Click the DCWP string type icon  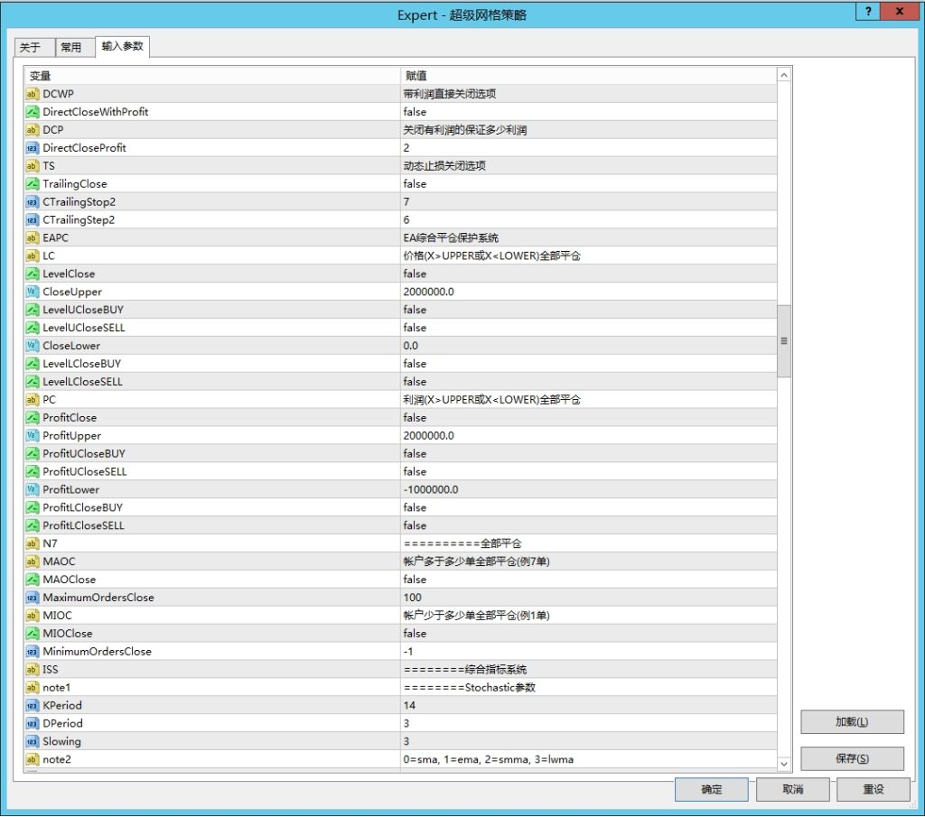tap(33, 94)
